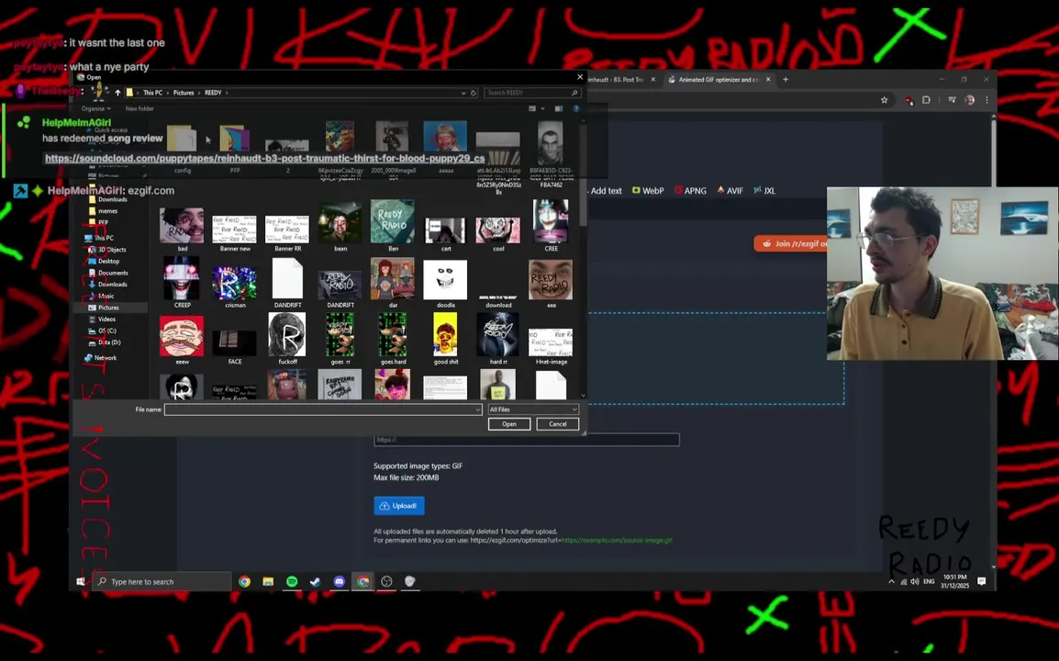Open the All Files type dropdown
The image size is (1059, 661).
pos(533,409)
